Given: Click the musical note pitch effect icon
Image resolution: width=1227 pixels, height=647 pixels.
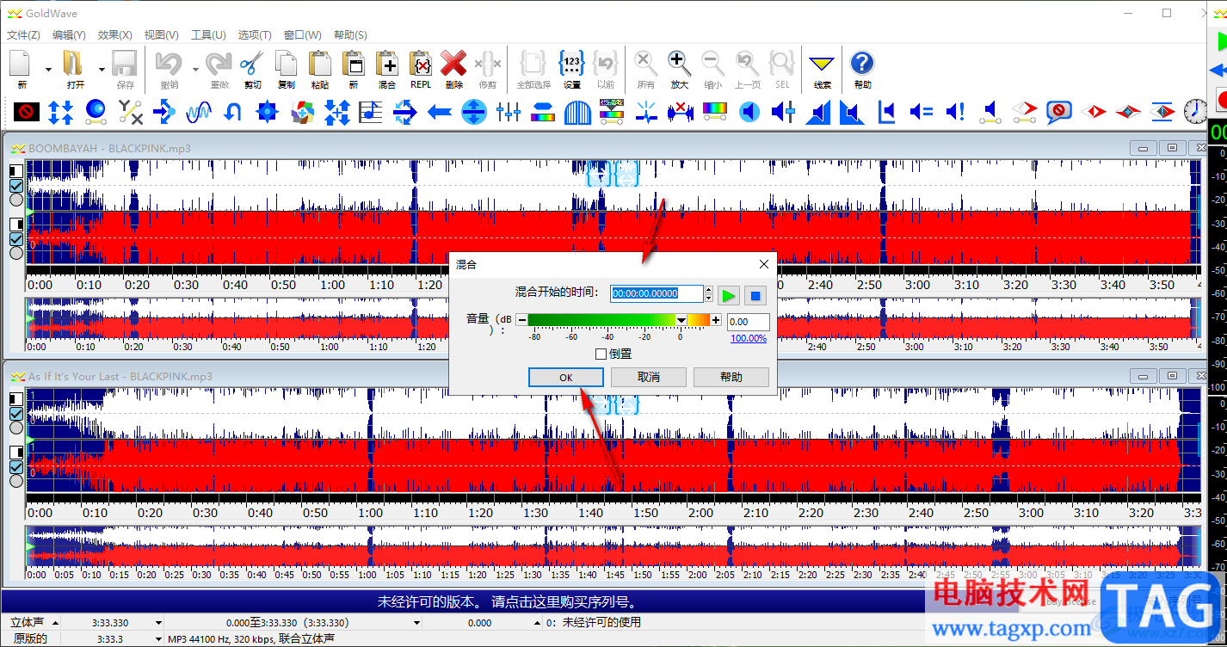Looking at the screenshot, I should [x=371, y=111].
